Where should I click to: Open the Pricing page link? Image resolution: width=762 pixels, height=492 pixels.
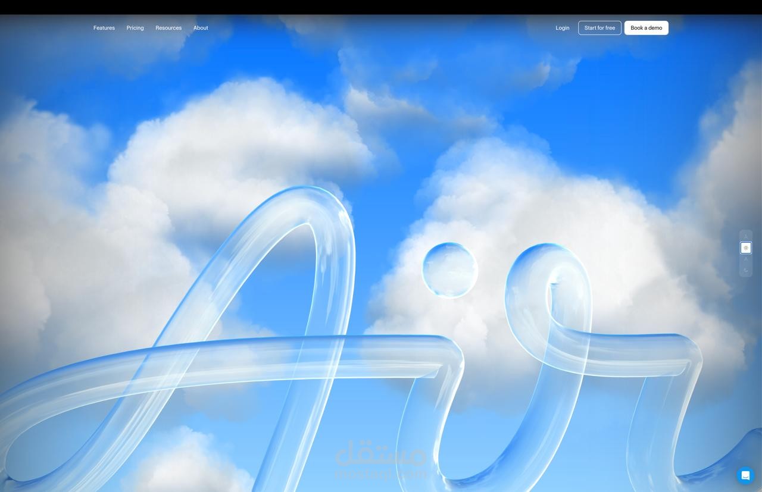[x=135, y=28]
